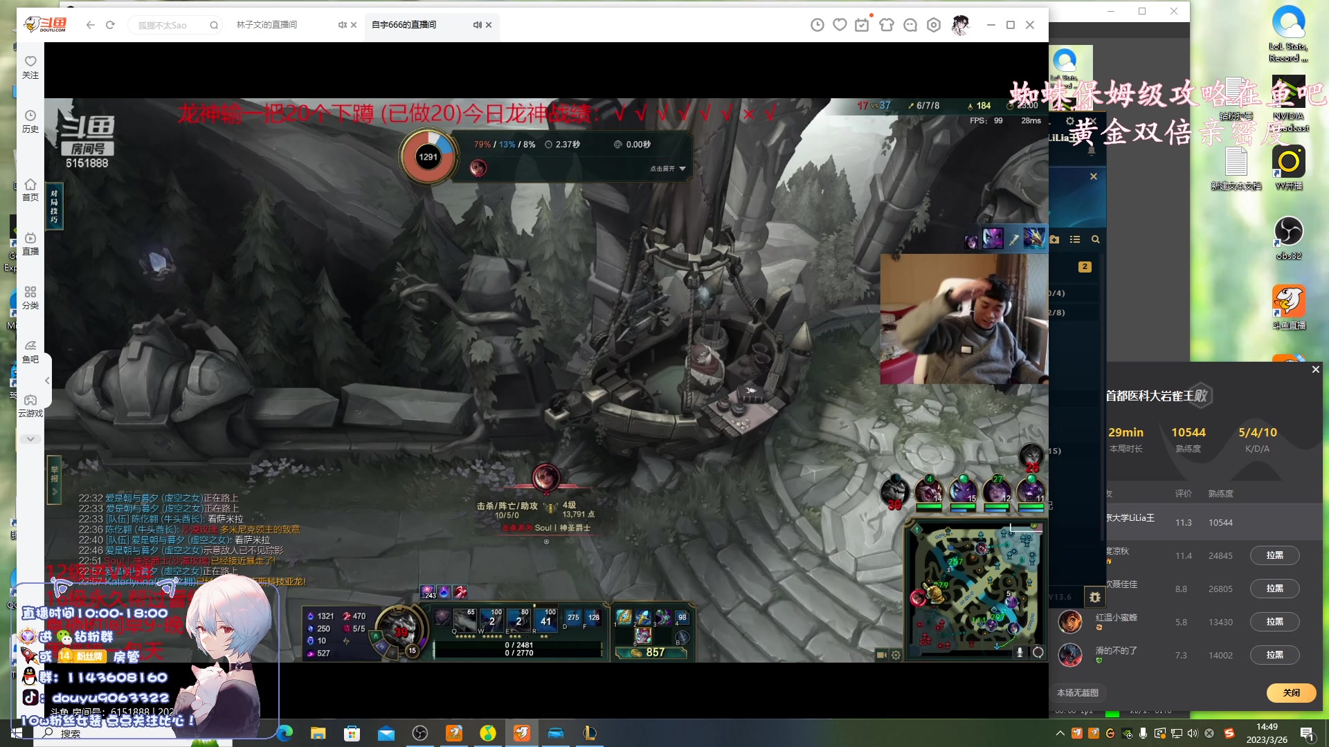1329x747 pixels.
Task: Select the 自宇666的直播间 tab
Action: pos(404,25)
